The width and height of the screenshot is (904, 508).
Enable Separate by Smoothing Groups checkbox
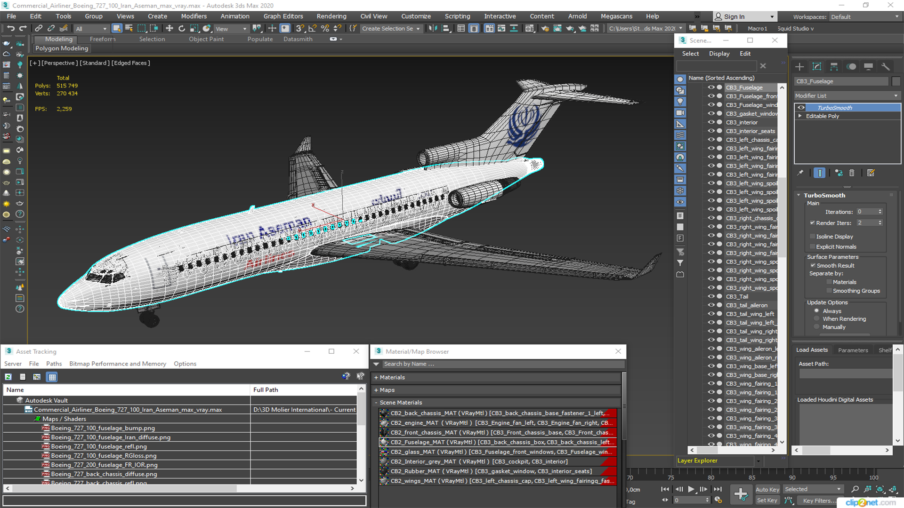click(x=829, y=291)
